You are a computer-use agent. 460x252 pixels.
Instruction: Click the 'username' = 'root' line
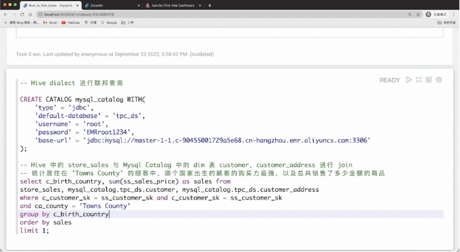tap(71, 124)
